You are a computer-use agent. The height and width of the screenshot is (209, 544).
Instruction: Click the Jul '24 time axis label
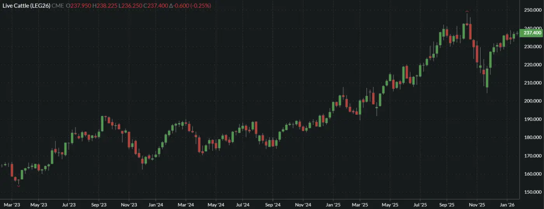tap(242, 204)
